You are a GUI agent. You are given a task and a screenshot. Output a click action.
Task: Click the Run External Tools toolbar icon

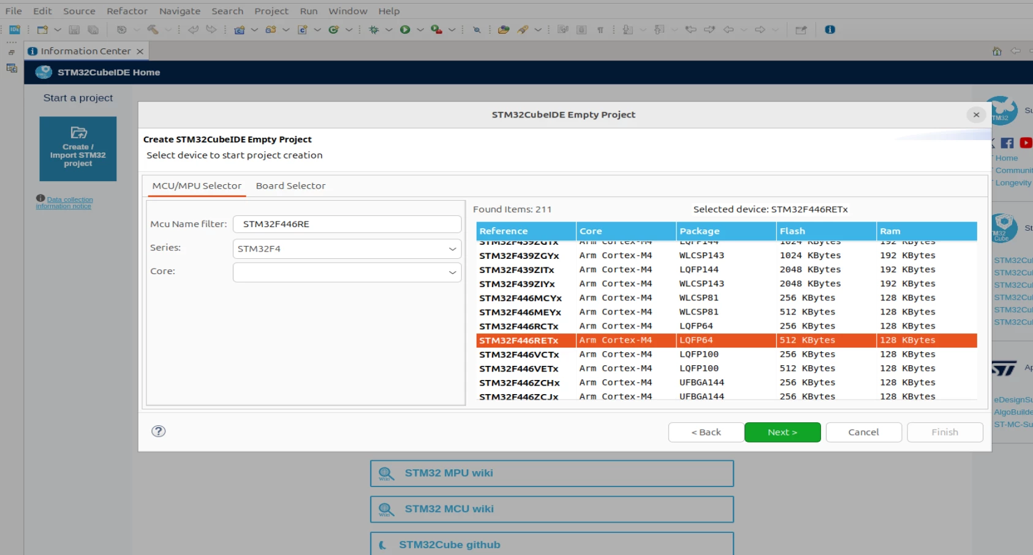click(436, 29)
